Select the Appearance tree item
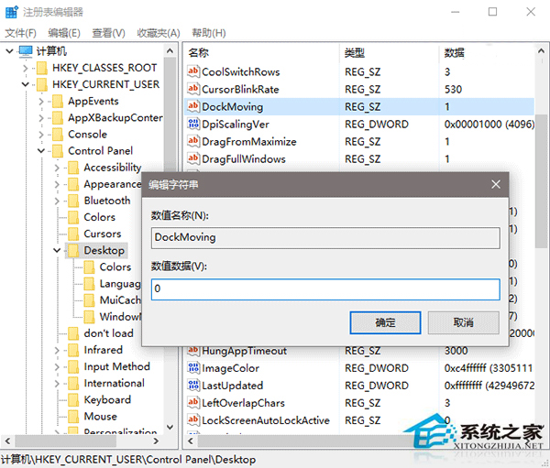This screenshot has height=468, width=550. pos(112,184)
